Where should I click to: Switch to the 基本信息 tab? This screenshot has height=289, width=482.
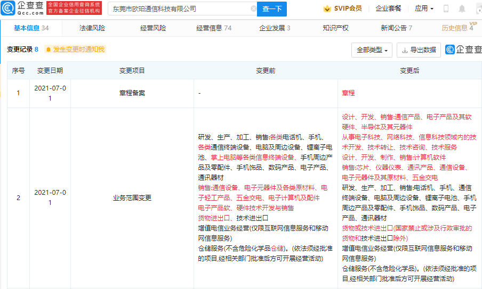pos(31,28)
